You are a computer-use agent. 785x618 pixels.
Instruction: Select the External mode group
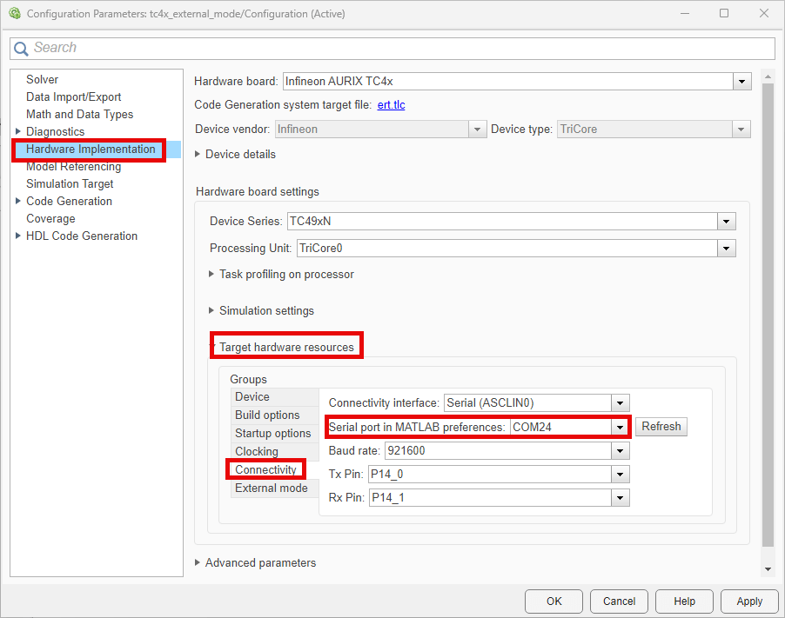tap(271, 488)
